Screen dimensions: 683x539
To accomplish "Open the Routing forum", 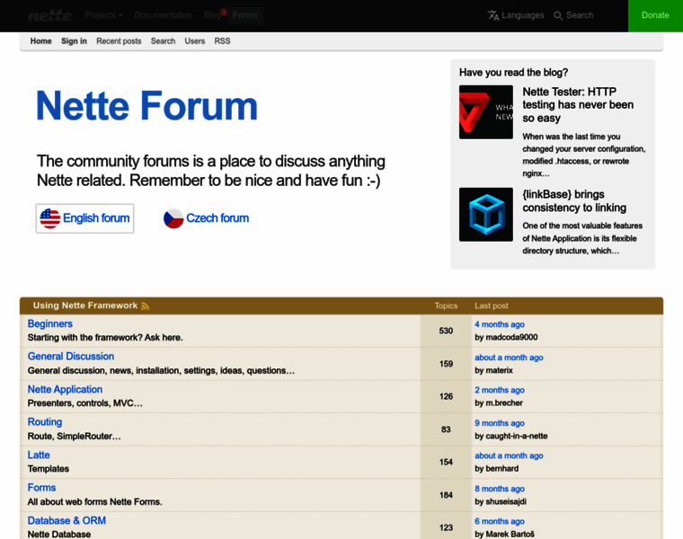I will (45, 422).
